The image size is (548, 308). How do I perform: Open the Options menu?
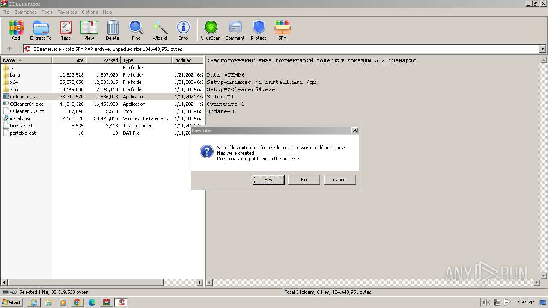tap(90, 12)
